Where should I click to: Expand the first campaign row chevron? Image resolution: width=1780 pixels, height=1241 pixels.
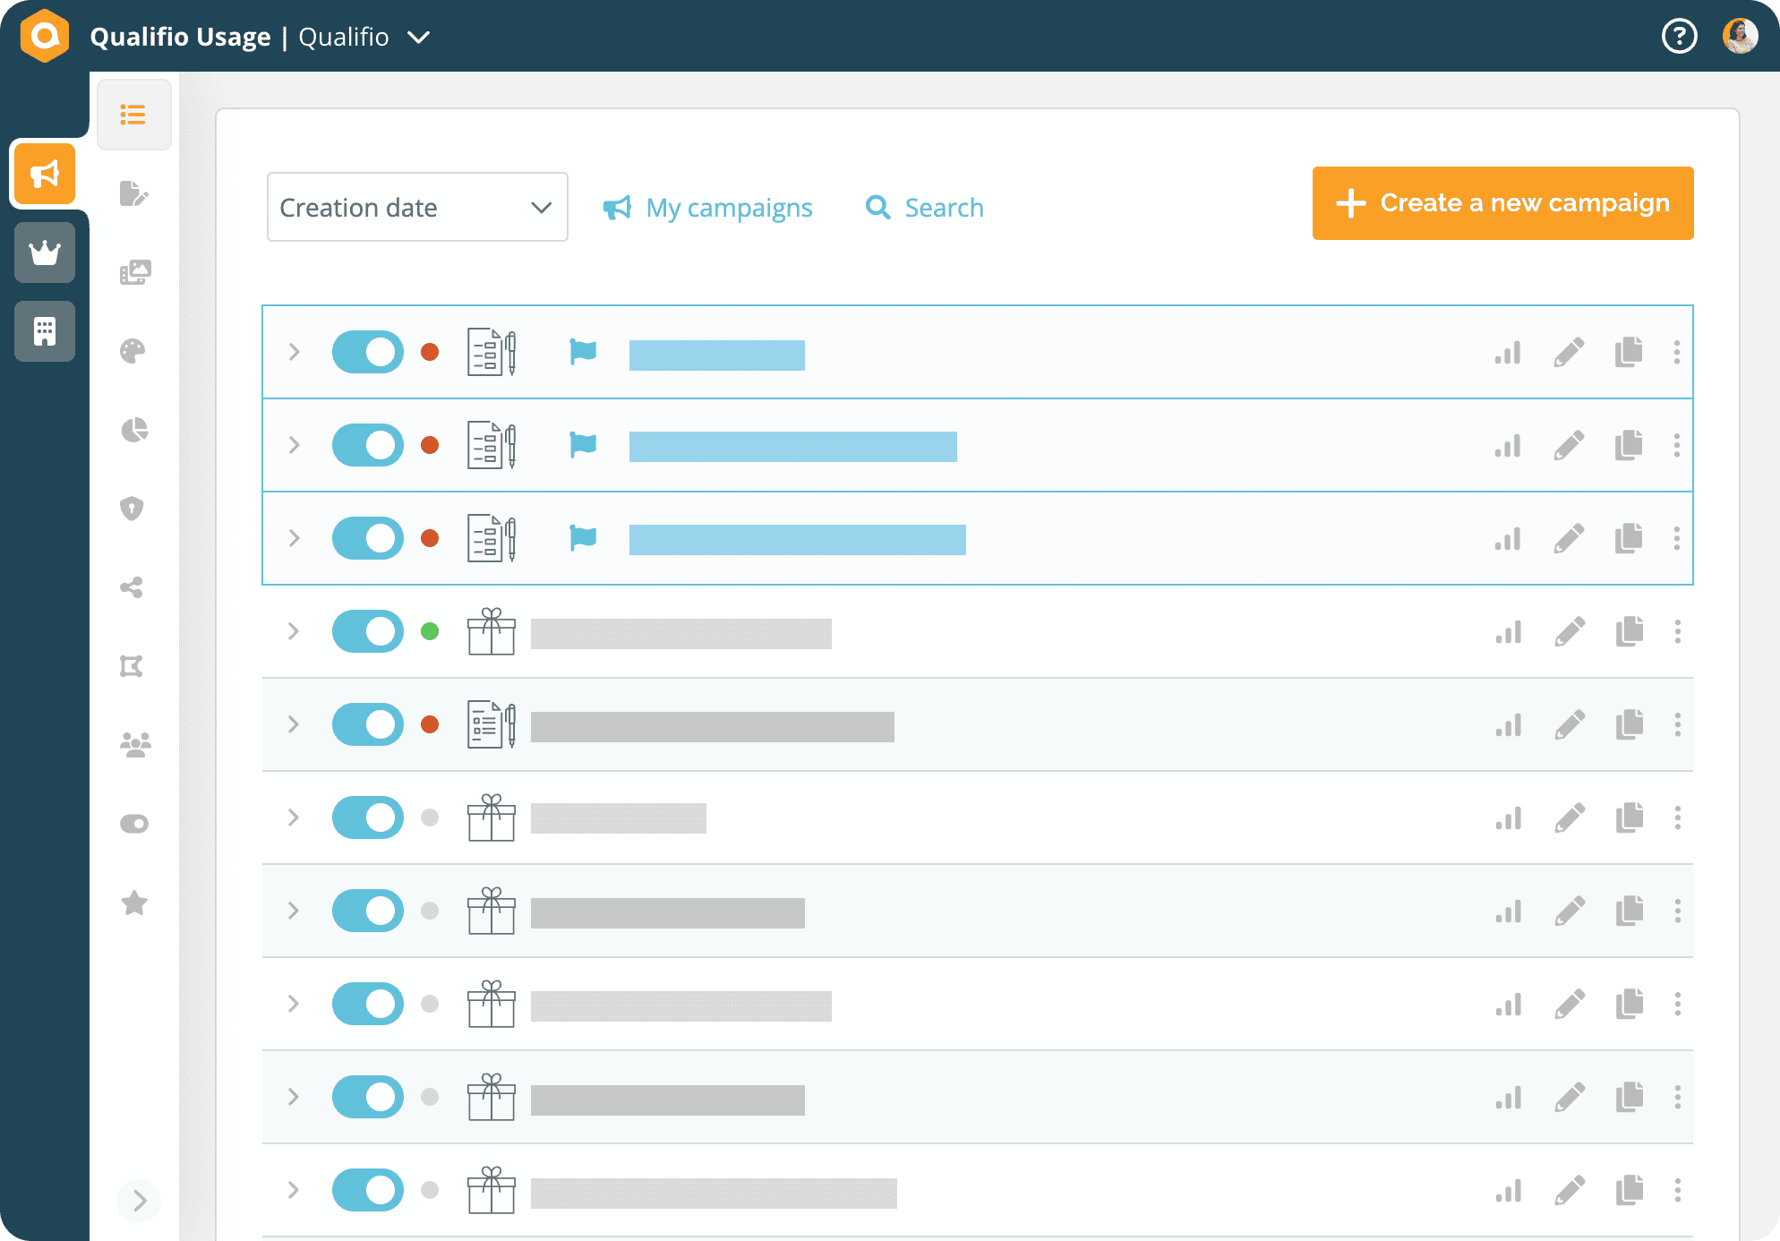[x=293, y=352]
